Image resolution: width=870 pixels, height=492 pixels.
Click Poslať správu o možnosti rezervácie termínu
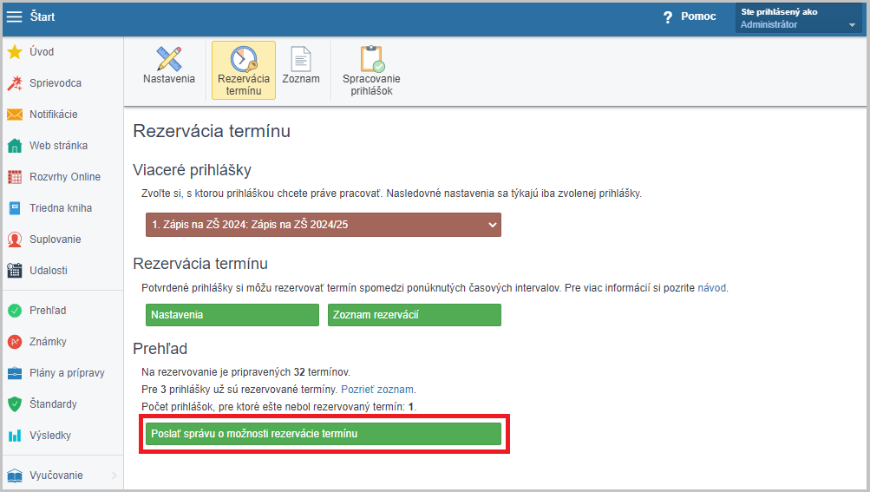pos(324,434)
